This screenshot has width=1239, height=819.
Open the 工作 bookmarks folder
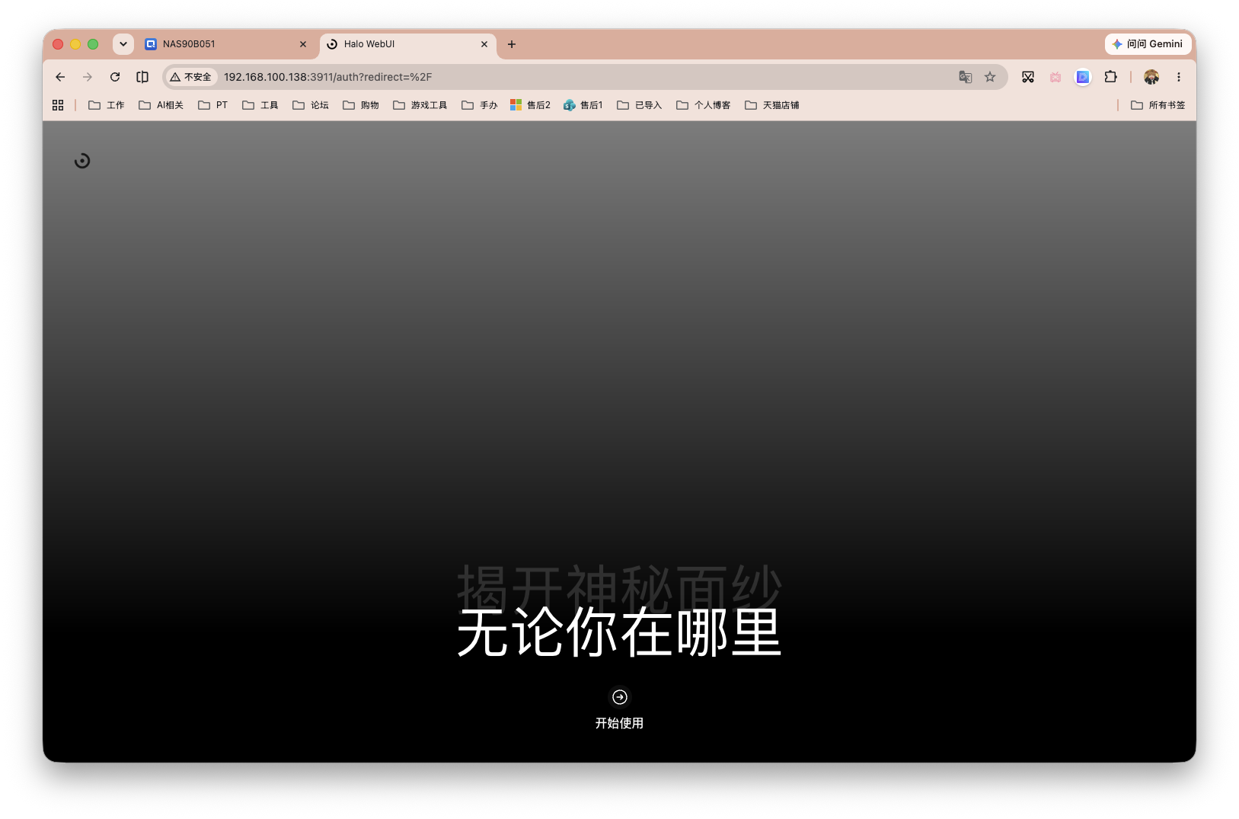click(107, 105)
